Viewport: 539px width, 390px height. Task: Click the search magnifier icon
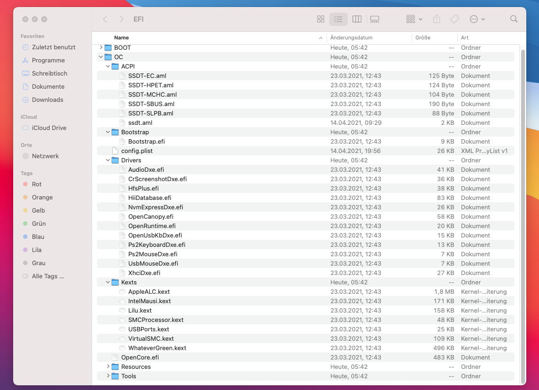(514, 19)
